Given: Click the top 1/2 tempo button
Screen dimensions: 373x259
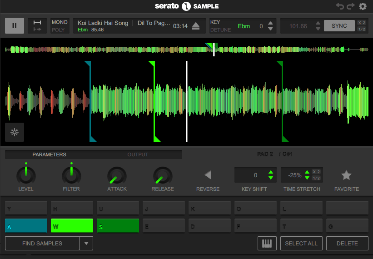Looking at the screenshot, I should [362, 29].
